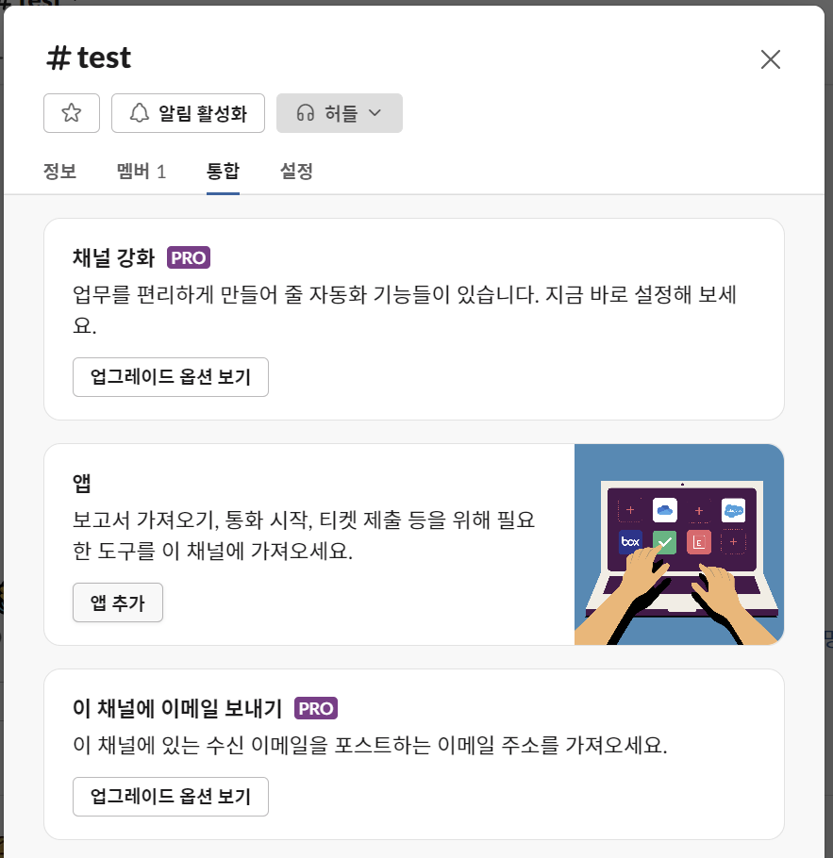Screen dimensions: 833x858
Task: Click the box app icon in illustration
Action: pos(630,542)
